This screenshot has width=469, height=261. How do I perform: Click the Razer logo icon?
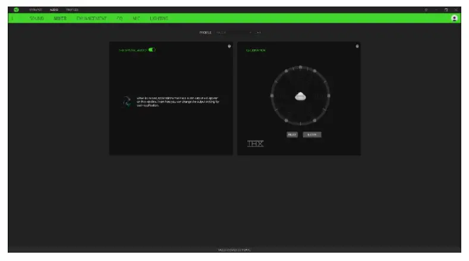tap(16, 10)
